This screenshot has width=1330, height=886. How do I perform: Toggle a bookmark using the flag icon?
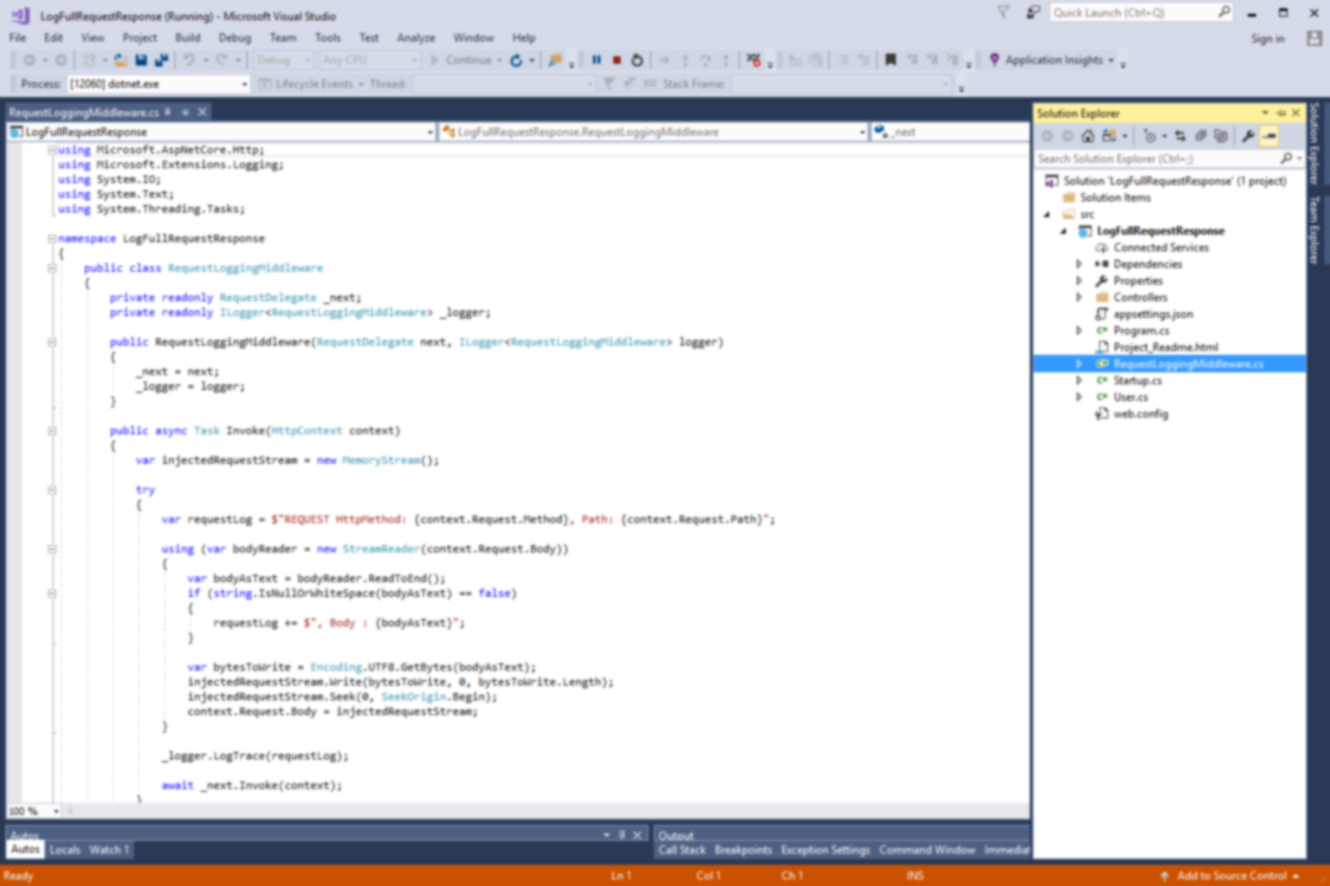(x=891, y=59)
